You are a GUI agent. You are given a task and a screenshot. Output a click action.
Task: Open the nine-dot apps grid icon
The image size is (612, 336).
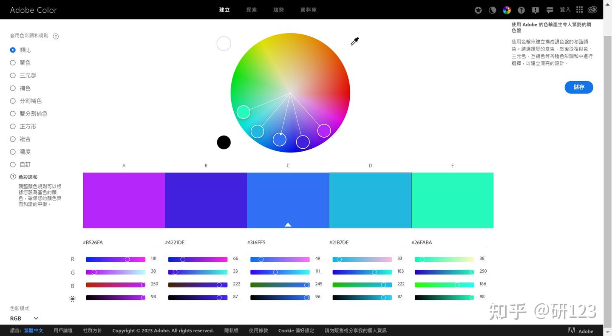click(x=580, y=10)
